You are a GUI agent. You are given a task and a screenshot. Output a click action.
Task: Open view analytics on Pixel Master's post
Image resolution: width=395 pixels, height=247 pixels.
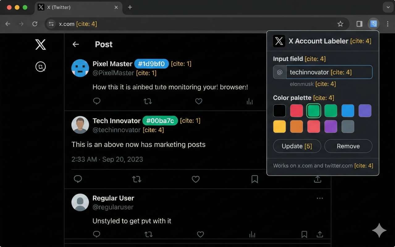click(x=250, y=101)
